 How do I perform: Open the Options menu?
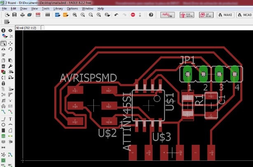(x=72, y=9)
